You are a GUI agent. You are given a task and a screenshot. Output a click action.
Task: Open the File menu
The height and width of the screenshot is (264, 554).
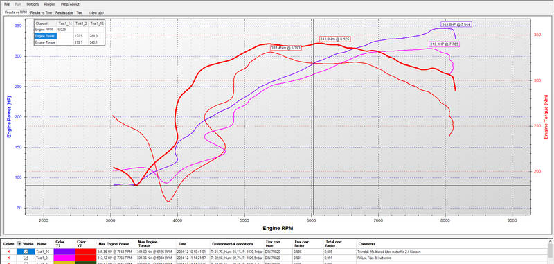(x=7, y=4)
